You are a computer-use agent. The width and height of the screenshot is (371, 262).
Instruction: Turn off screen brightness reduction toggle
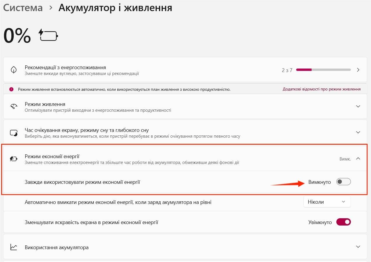pos(343,222)
